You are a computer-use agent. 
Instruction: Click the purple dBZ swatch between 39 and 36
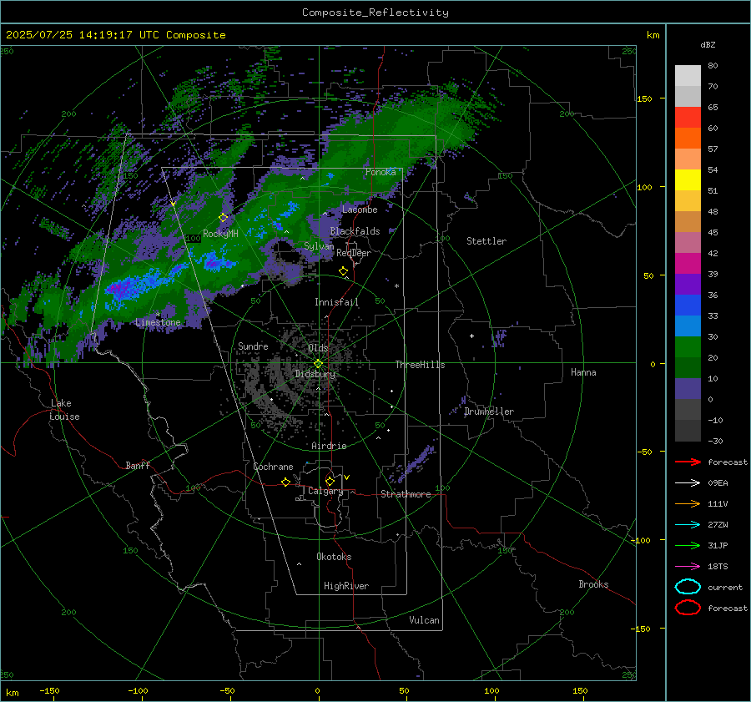tap(688, 285)
